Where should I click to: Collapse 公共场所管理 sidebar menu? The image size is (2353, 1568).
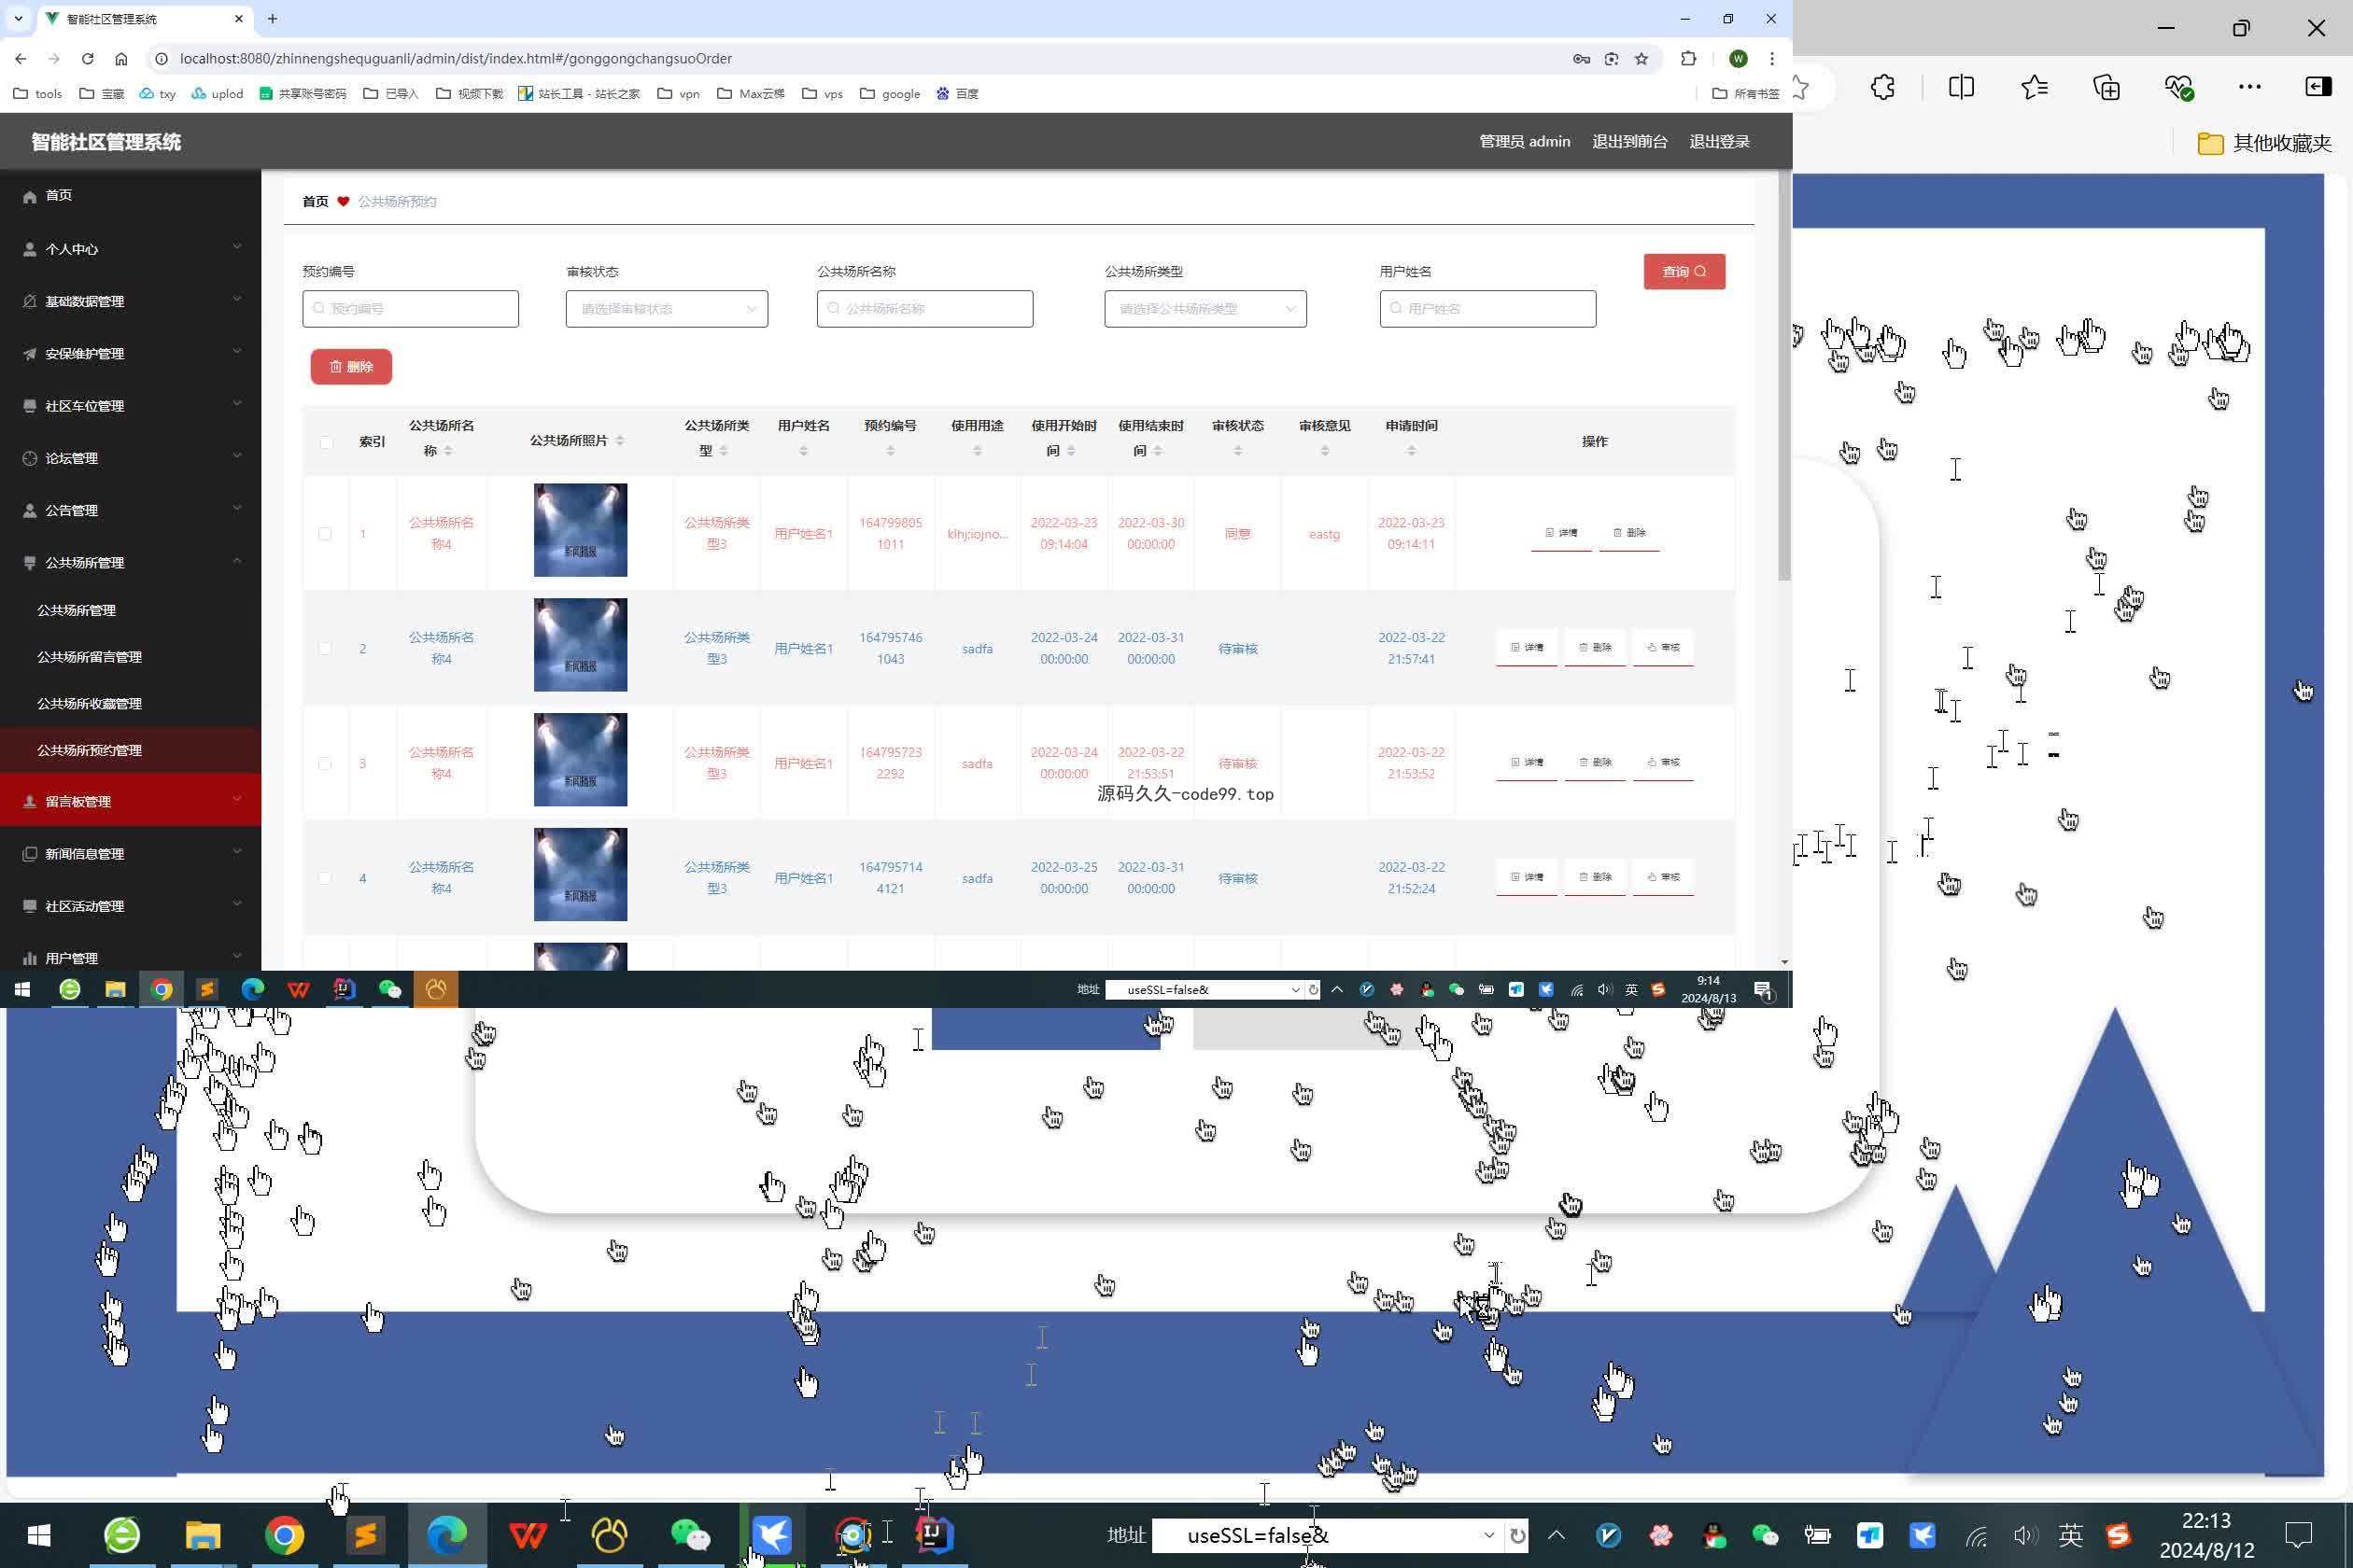130,562
